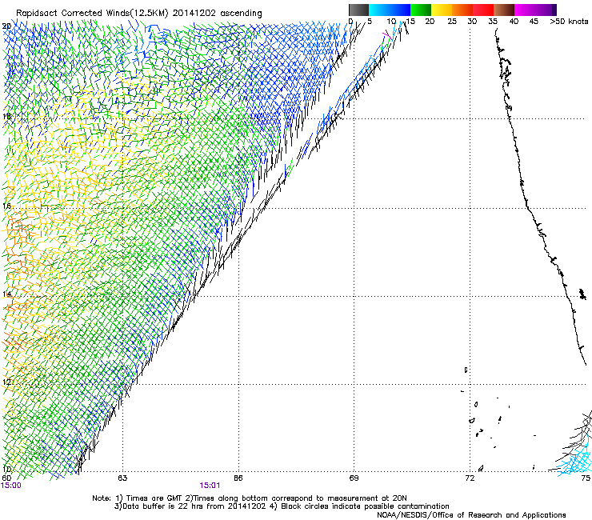Pick the brown 35-40 knots legend swatch
Viewport: 592px width, 520px height.
504,10
